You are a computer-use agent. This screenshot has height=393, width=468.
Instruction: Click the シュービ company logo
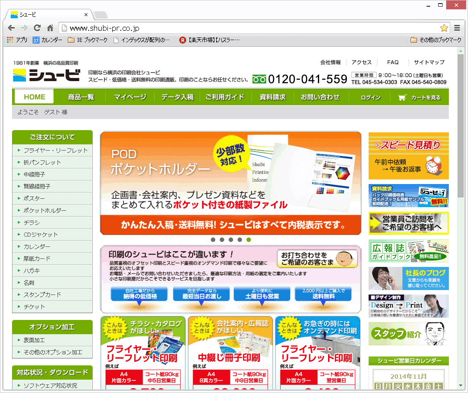[46, 75]
